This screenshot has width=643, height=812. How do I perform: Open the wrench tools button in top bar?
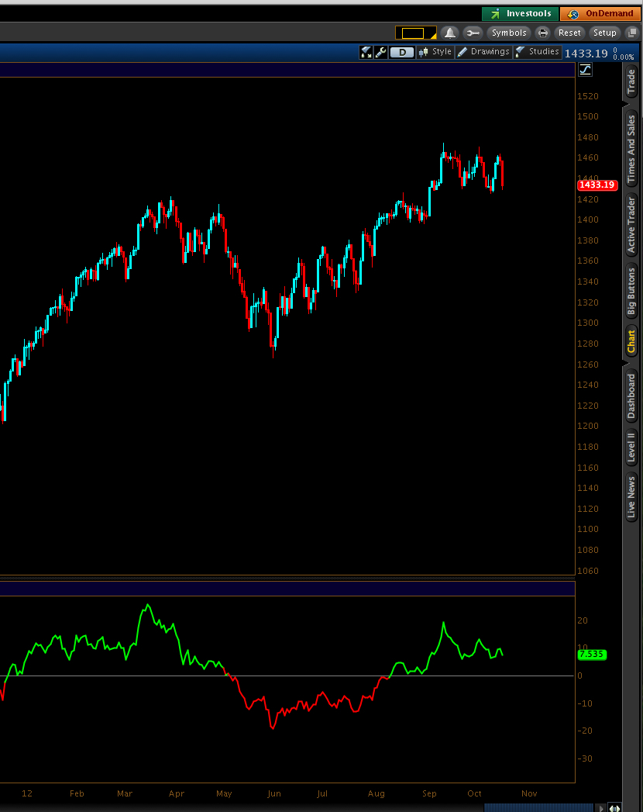[473, 33]
